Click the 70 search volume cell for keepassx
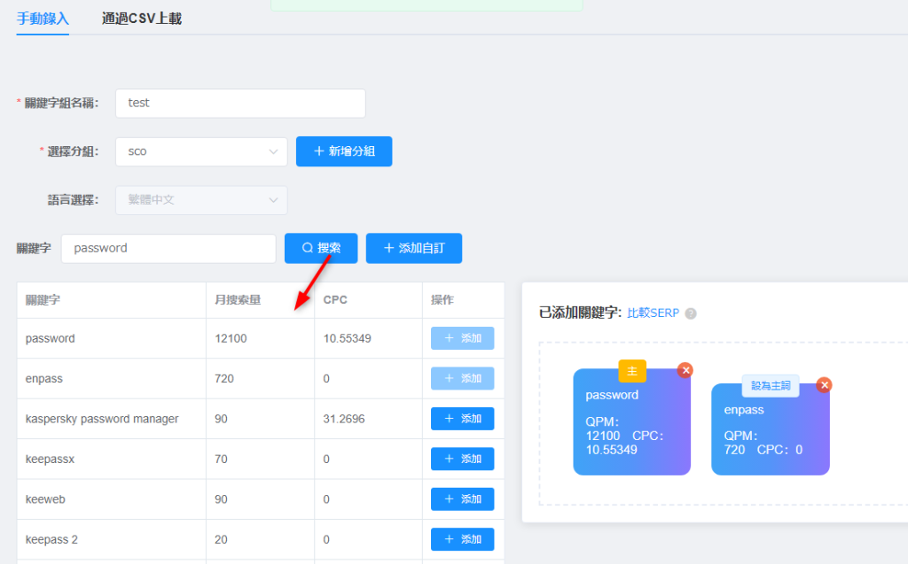The height and width of the screenshot is (564, 908). point(260,459)
